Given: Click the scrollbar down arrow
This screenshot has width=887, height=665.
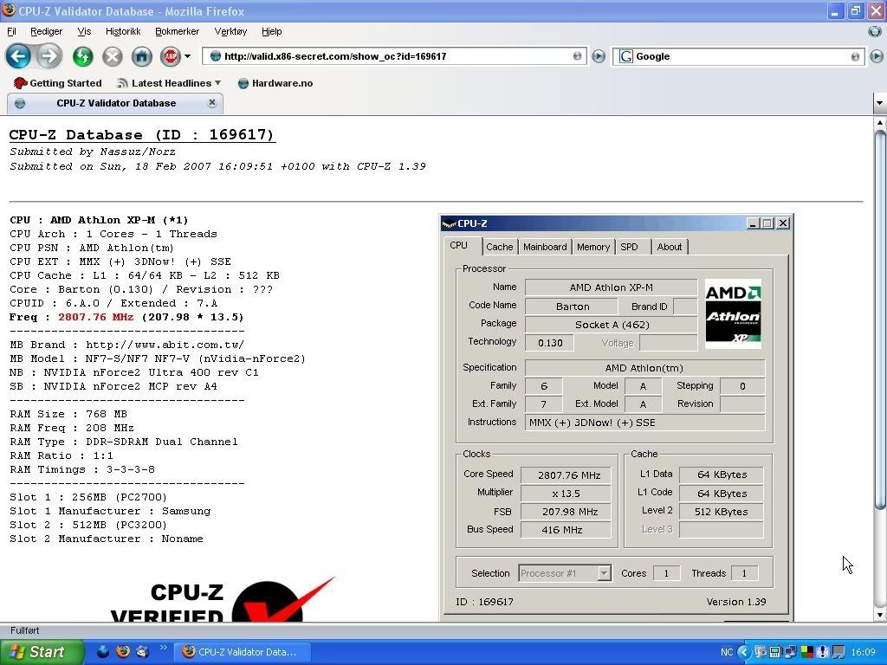Looking at the screenshot, I should (x=880, y=615).
